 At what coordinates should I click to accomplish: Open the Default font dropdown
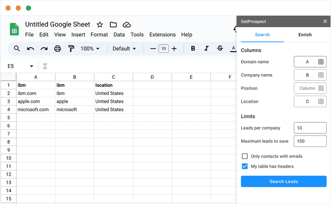124,49
